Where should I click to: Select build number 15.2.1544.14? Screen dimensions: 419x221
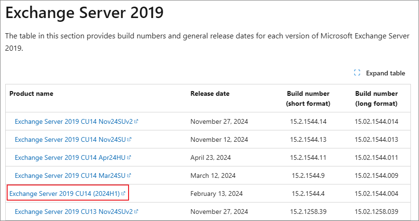coord(308,122)
